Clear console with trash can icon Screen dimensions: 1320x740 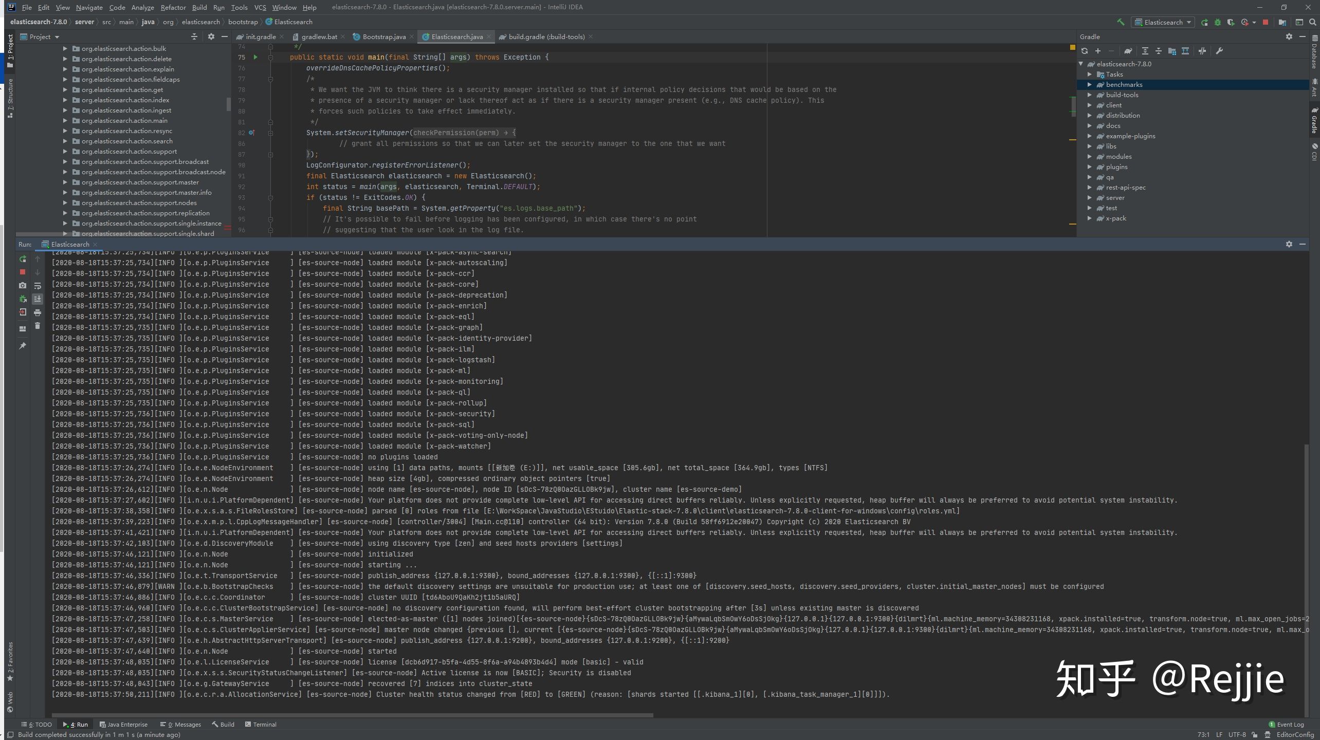click(38, 326)
